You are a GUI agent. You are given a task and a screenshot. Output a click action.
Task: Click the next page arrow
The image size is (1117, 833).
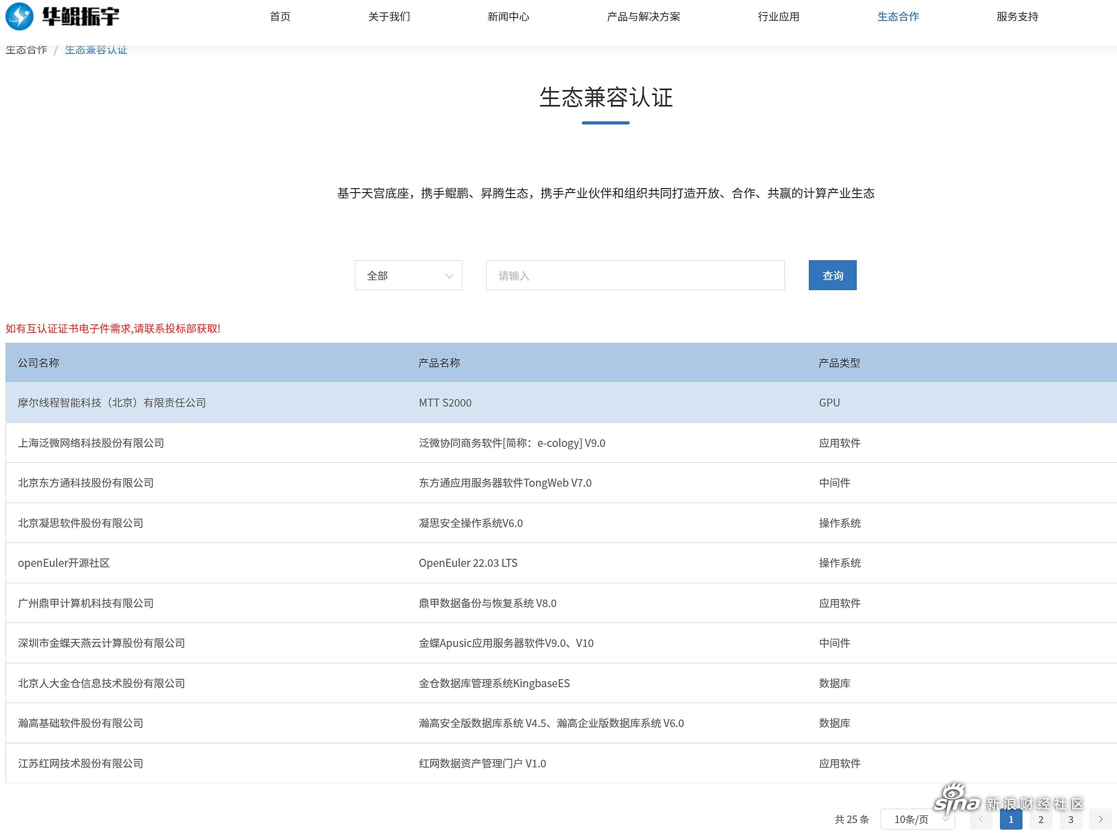click(1101, 820)
